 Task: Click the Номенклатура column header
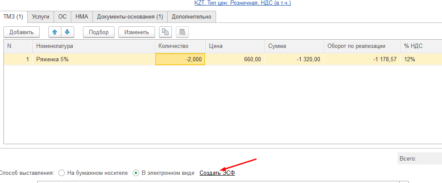(94, 46)
